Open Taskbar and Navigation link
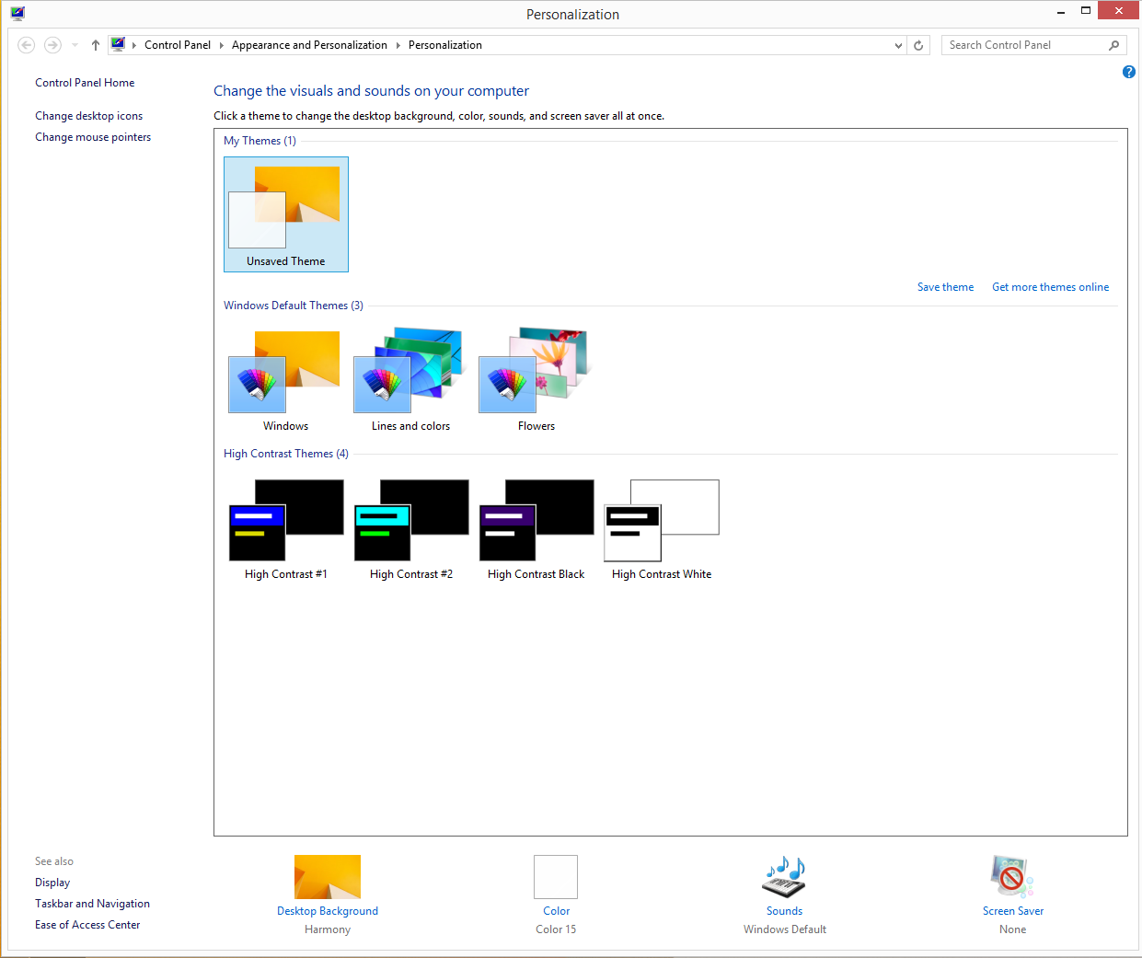Viewport: 1142px width, 958px height. point(92,904)
